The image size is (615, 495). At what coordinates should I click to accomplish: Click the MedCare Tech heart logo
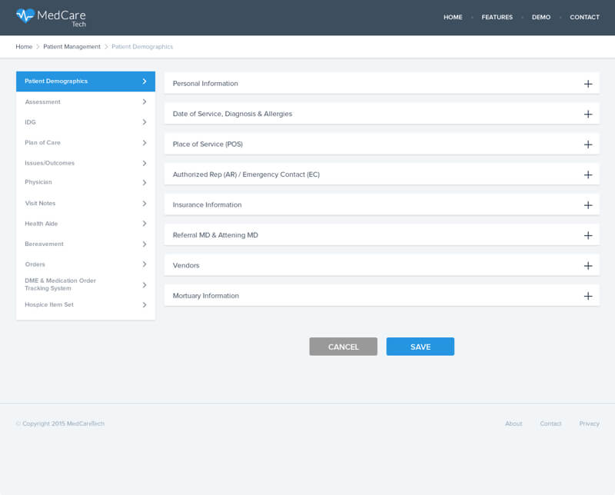pyautogui.click(x=25, y=15)
